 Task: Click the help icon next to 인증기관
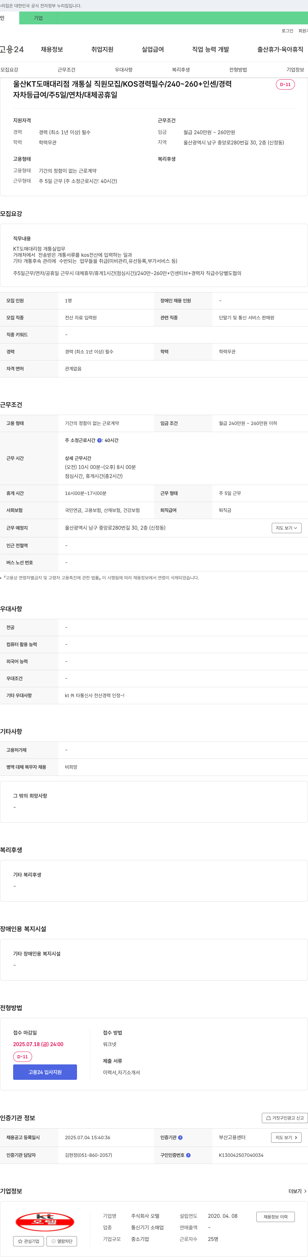(180, 1138)
